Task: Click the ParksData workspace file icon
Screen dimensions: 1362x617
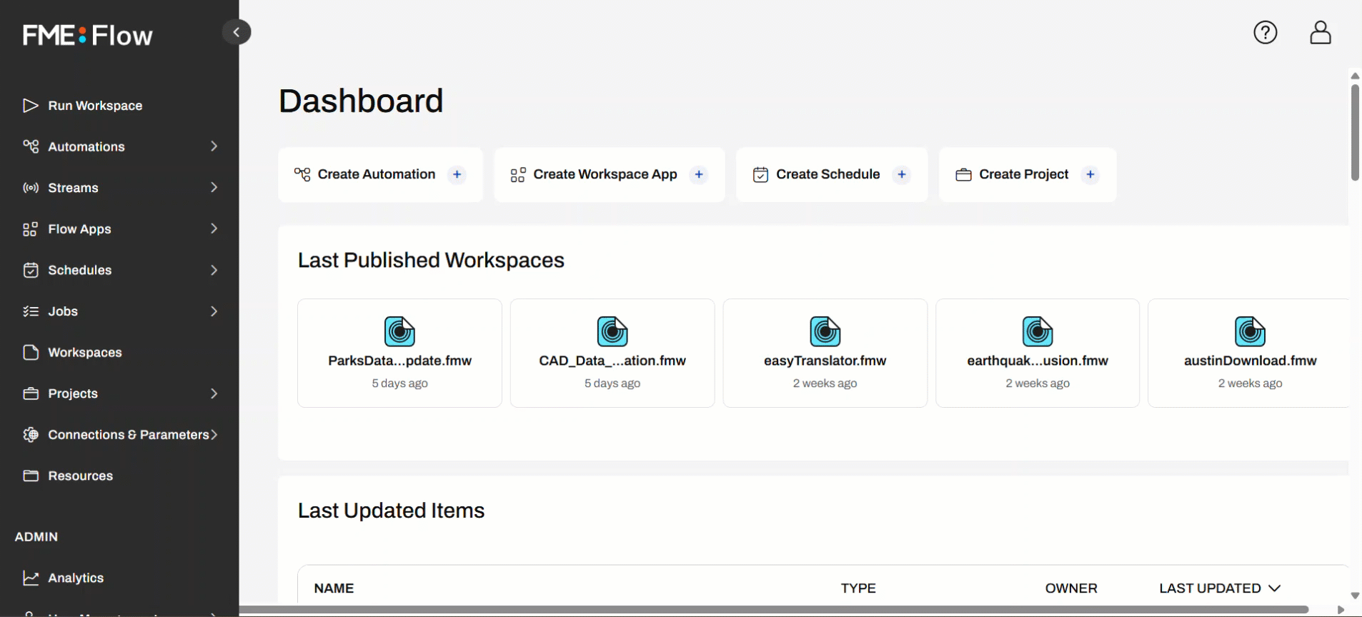Action: (399, 331)
